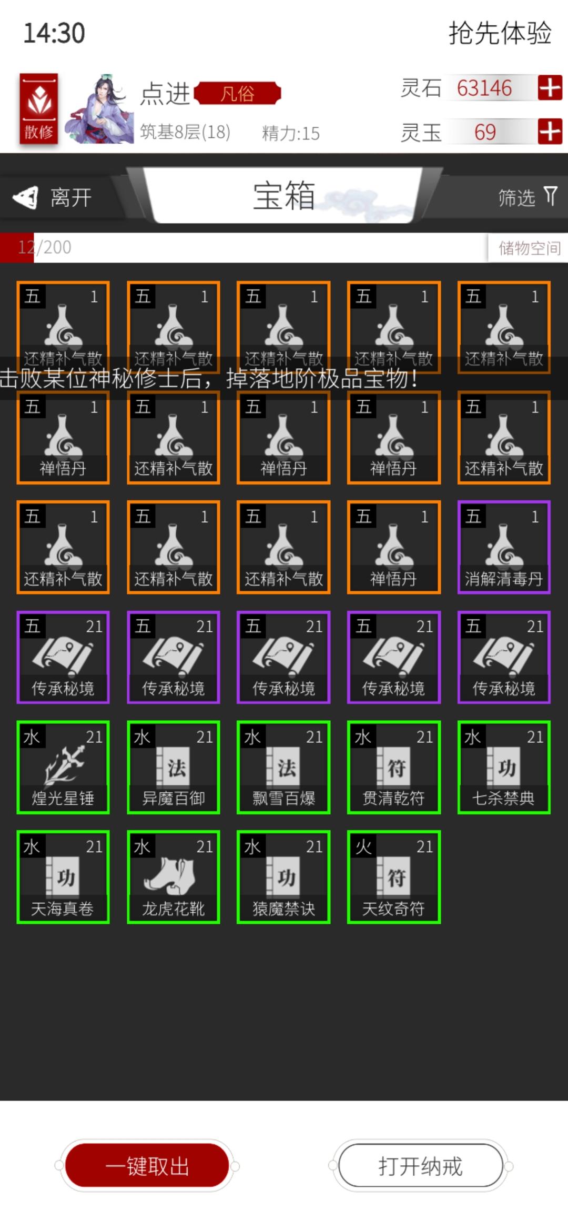Image resolution: width=568 pixels, height=1231 pixels.
Task: Select the 猿魔禁决 skill book
Action: pos(283,877)
